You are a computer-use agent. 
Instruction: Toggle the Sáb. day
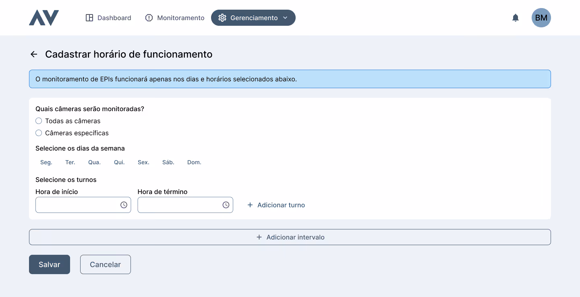tap(168, 162)
